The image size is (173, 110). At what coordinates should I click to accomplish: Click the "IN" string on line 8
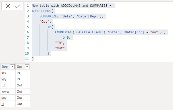pyautogui.click(x=59, y=43)
